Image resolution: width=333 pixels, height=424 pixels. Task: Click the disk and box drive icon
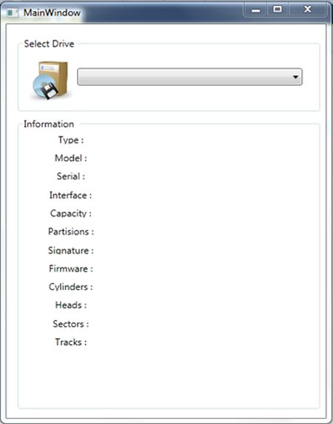coord(50,81)
